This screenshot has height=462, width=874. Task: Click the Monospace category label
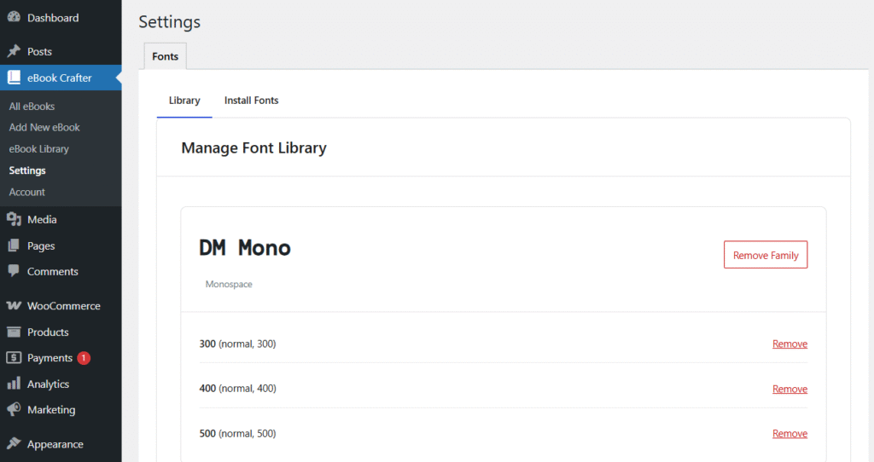point(229,284)
